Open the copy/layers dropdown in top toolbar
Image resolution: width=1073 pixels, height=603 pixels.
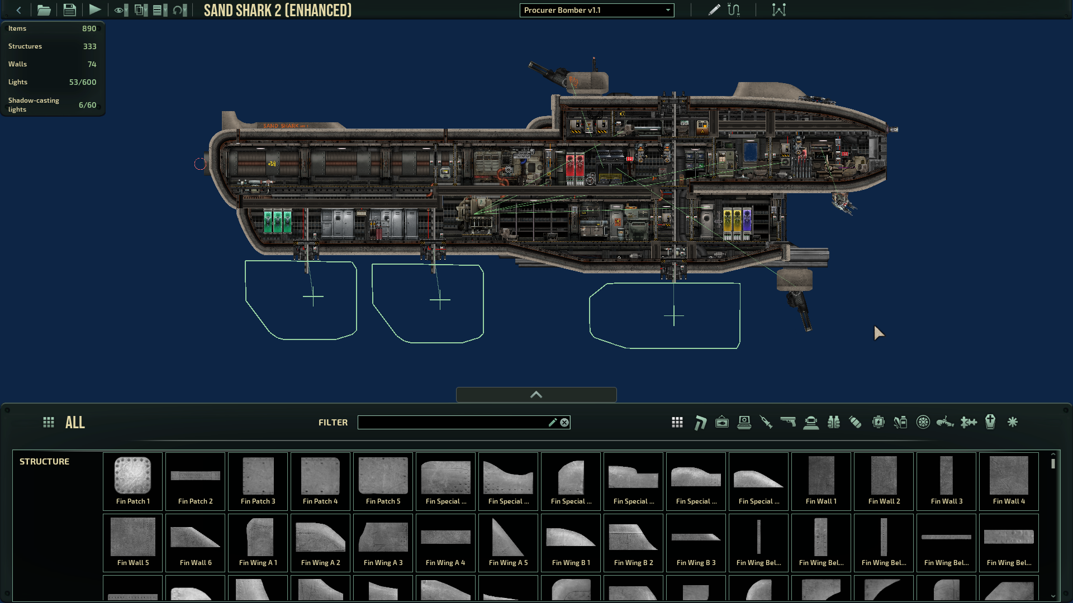coord(141,10)
